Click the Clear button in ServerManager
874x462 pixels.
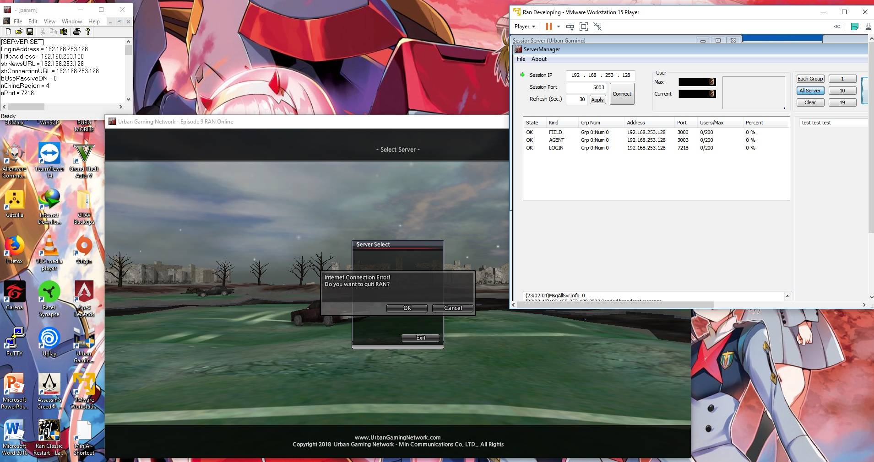810,102
